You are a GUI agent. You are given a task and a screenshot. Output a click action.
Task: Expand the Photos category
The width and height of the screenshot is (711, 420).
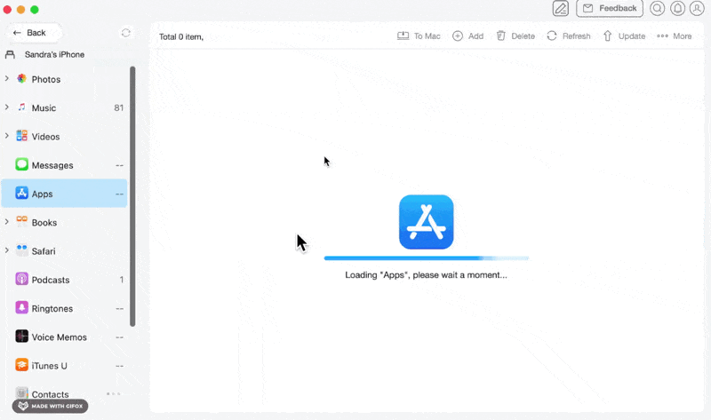point(7,78)
